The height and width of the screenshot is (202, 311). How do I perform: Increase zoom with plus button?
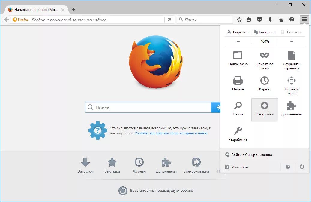(292, 41)
